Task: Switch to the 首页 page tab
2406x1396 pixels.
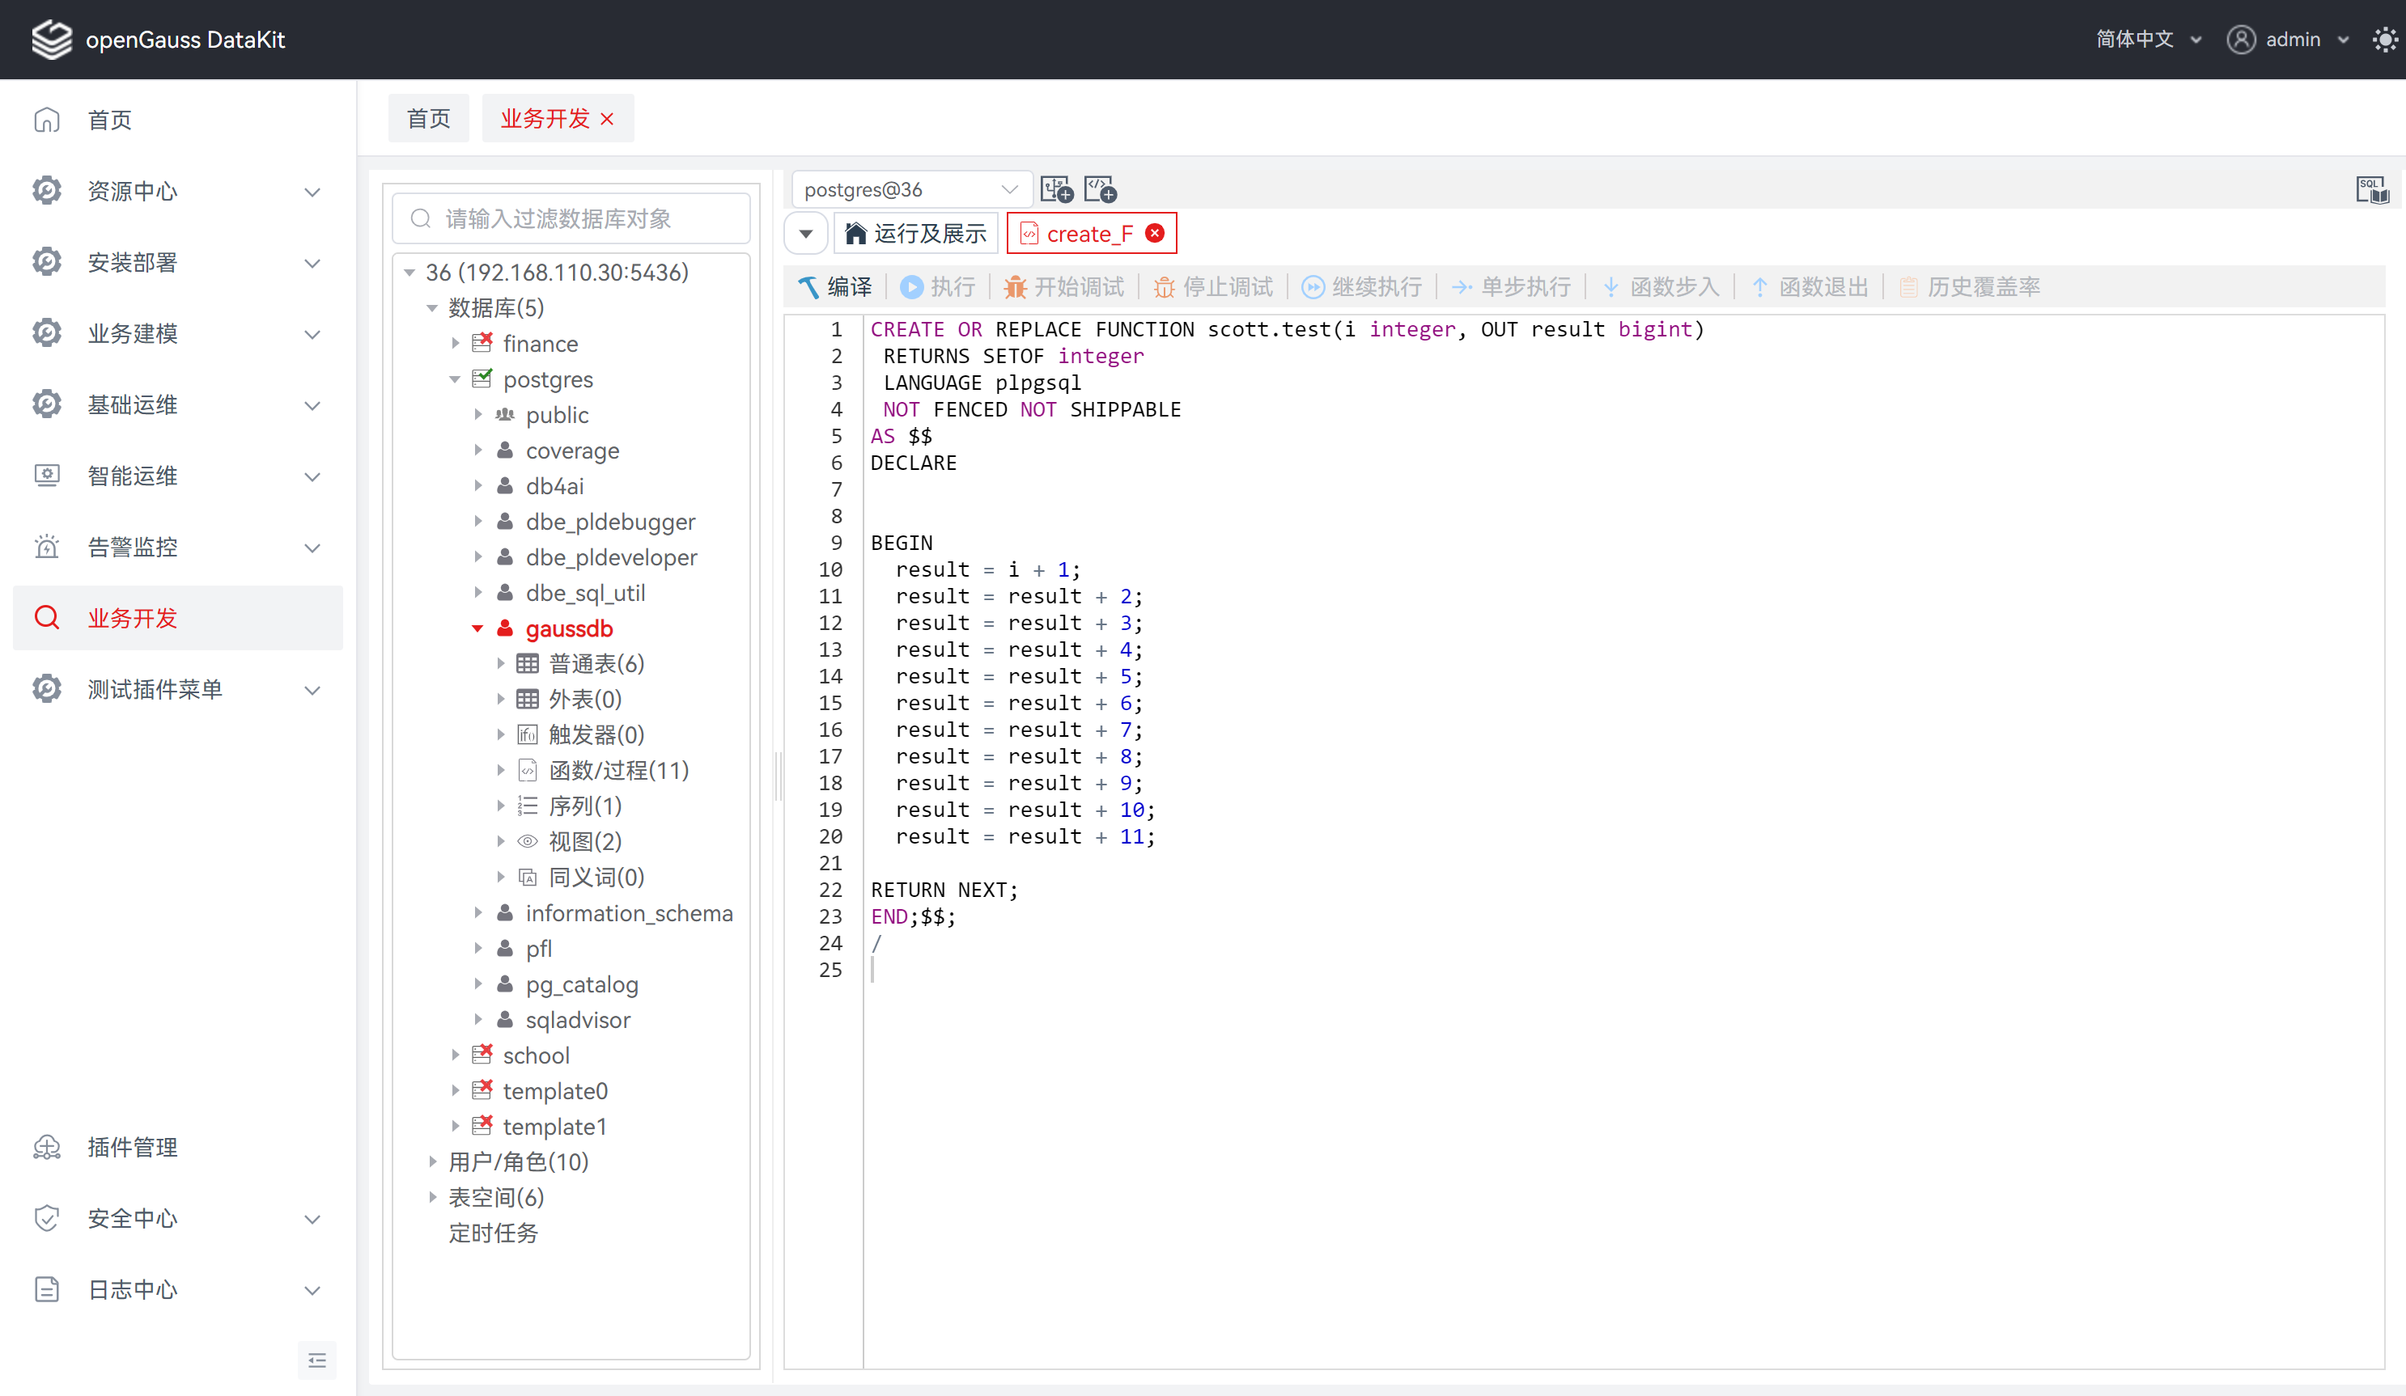Action: pos(429,118)
